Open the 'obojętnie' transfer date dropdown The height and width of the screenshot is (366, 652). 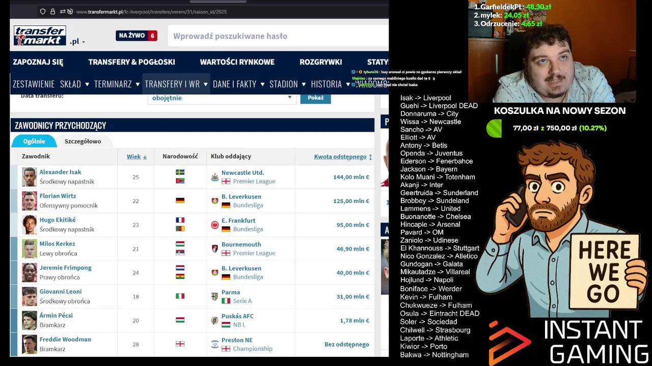222,98
